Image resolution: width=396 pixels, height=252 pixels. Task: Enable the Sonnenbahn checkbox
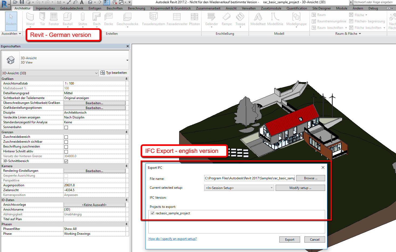point(66,127)
